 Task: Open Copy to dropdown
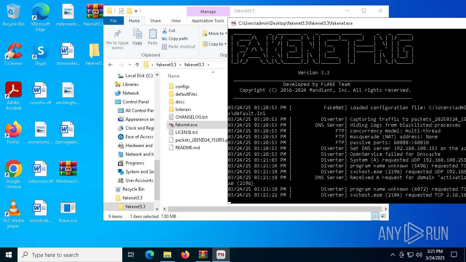pyautogui.click(x=215, y=44)
